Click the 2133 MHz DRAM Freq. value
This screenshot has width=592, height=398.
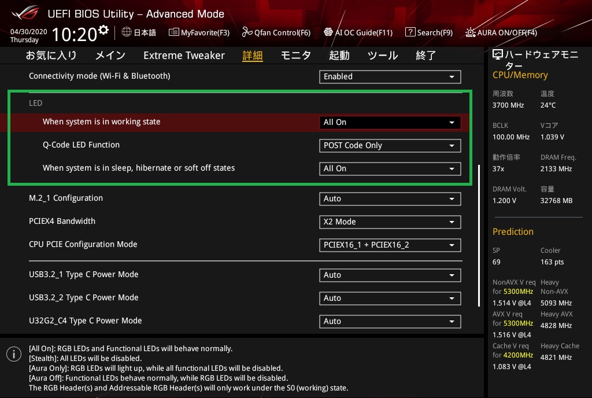click(556, 169)
